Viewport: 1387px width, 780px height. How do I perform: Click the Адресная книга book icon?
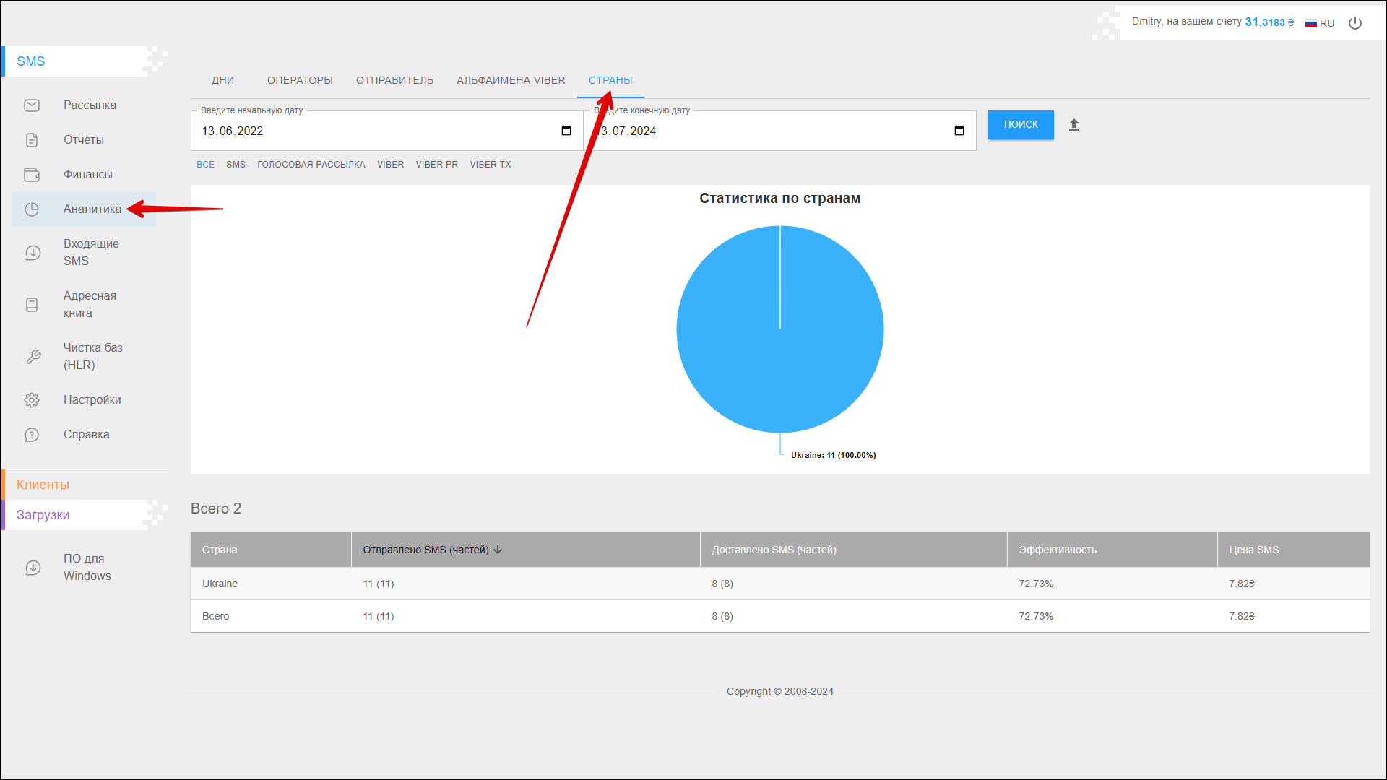pos(32,305)
